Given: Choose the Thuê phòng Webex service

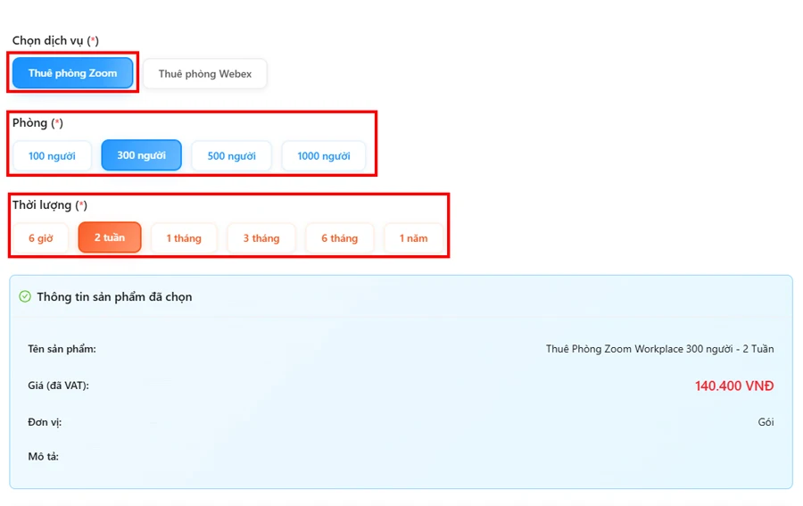Looking at the screenshot, I should point(204,74).
